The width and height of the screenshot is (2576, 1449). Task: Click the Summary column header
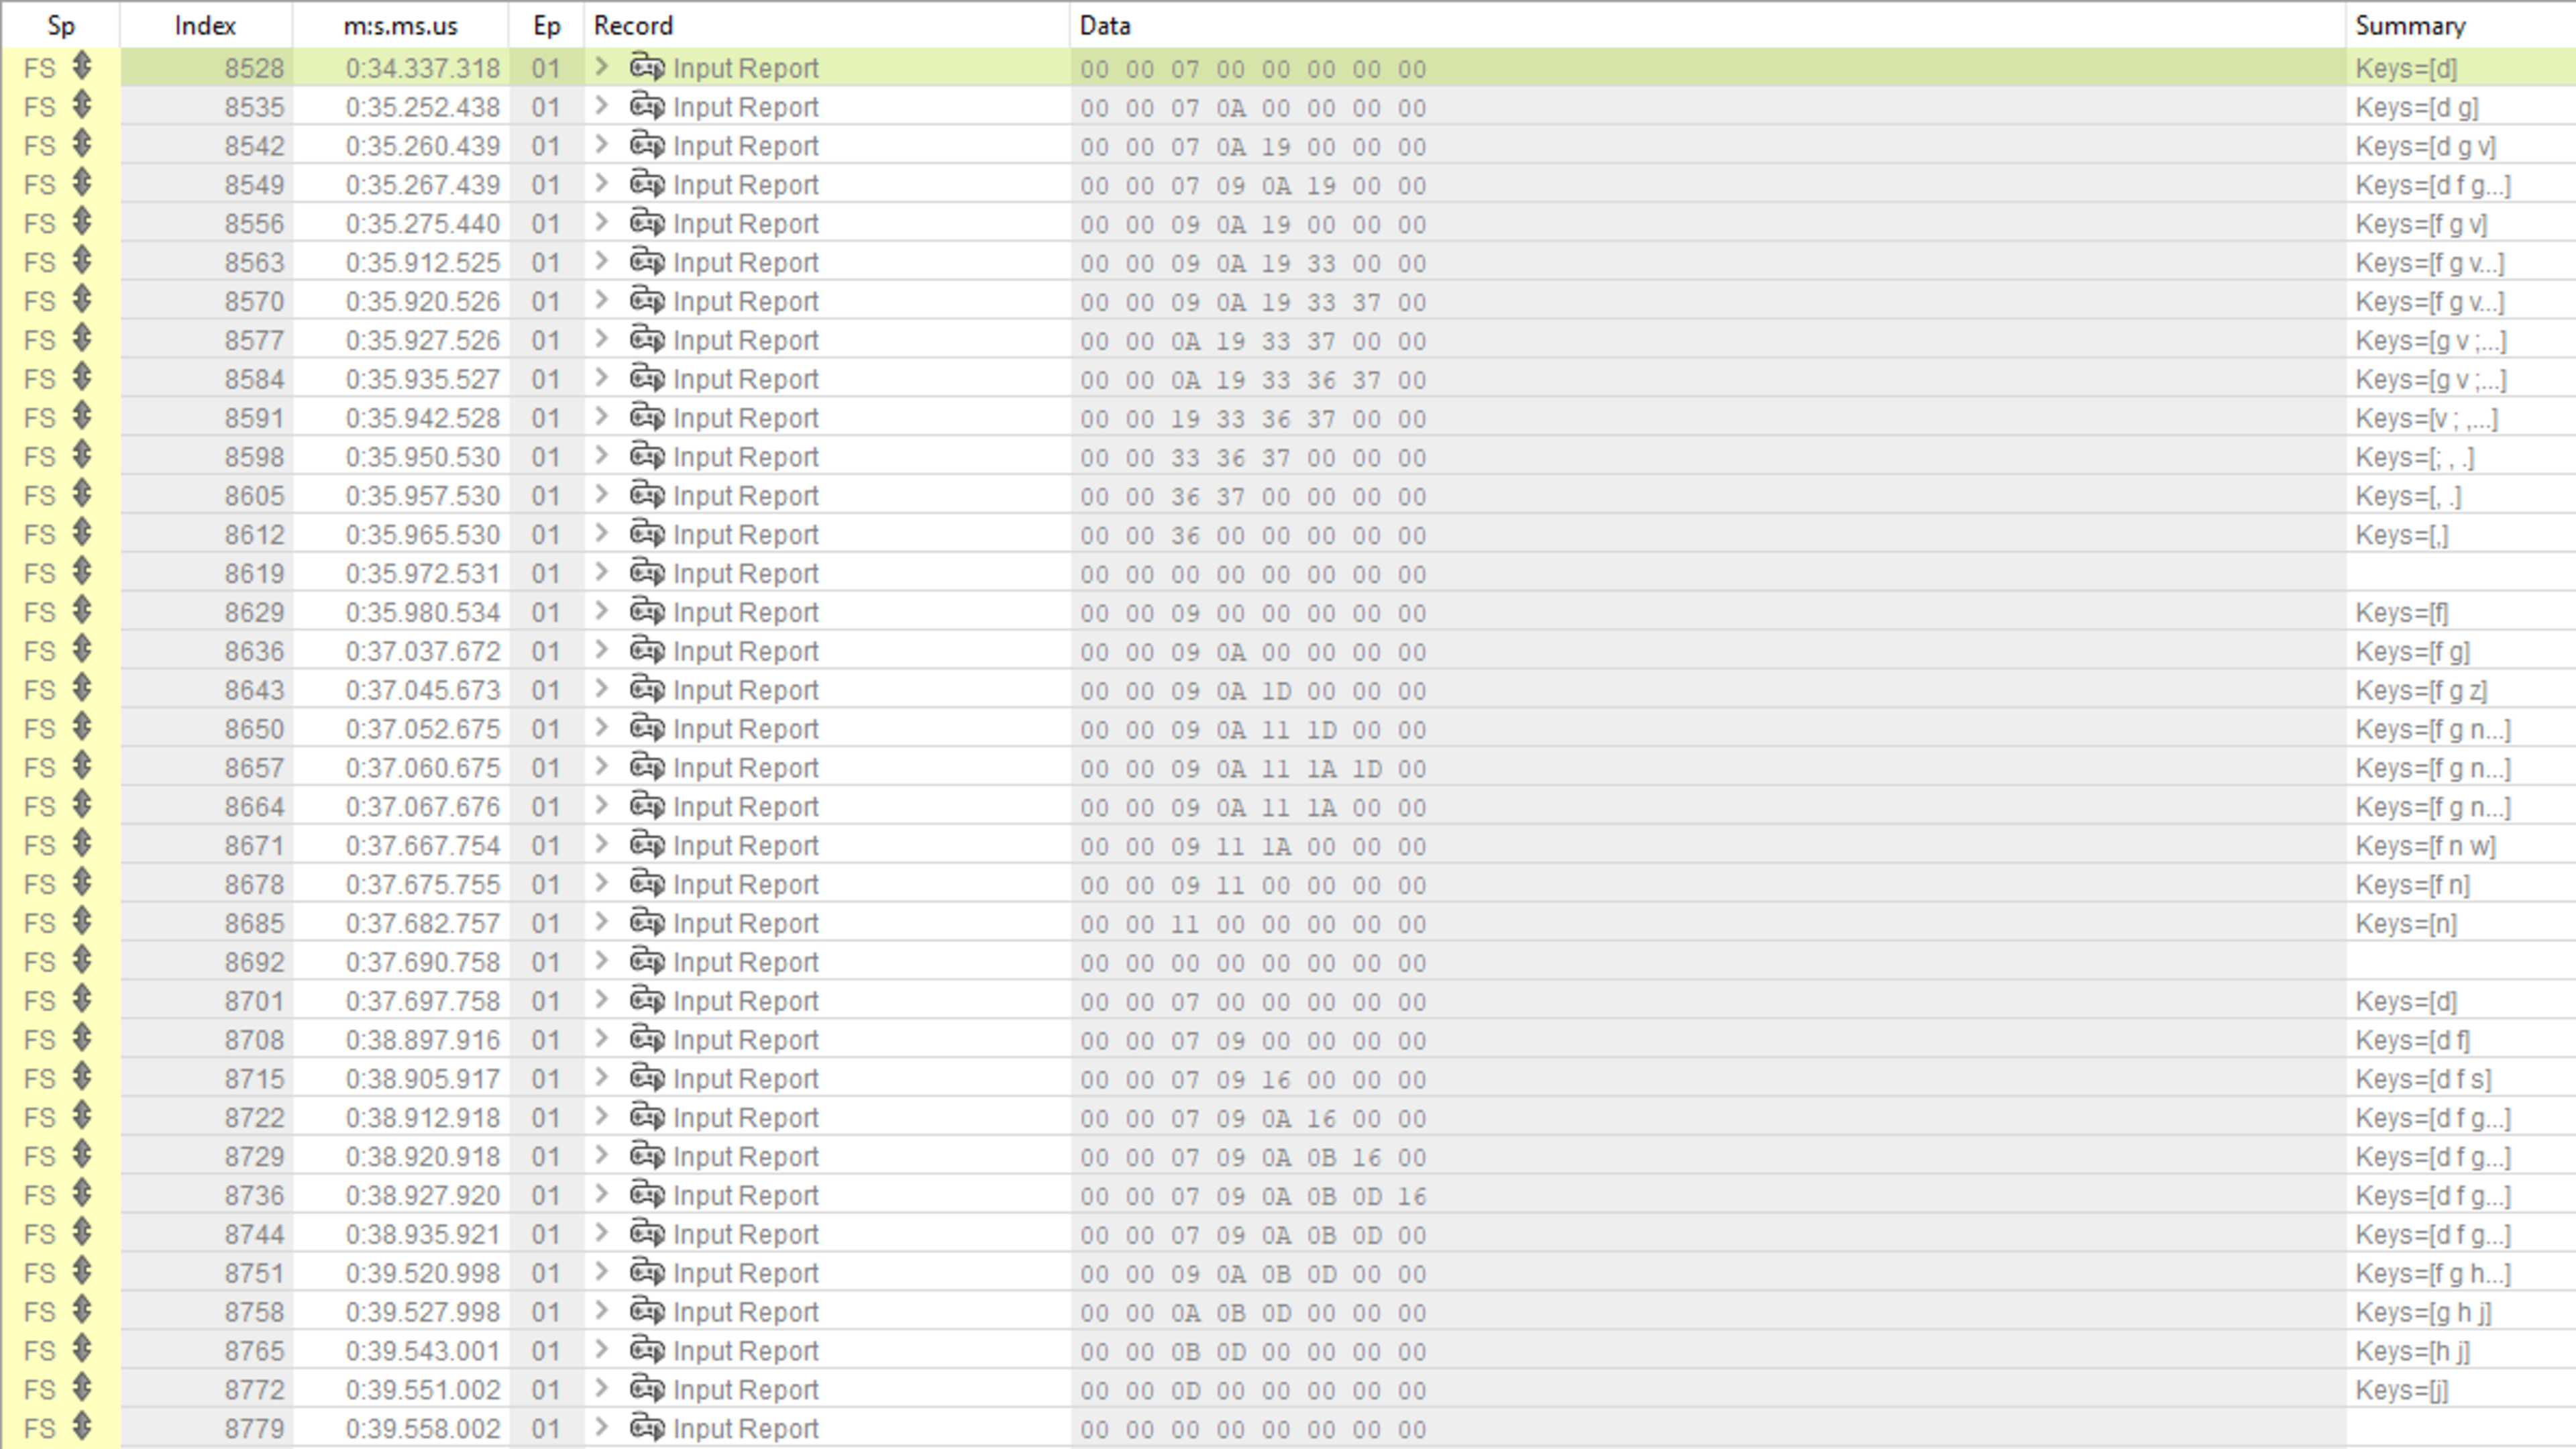click(2409, 25)
